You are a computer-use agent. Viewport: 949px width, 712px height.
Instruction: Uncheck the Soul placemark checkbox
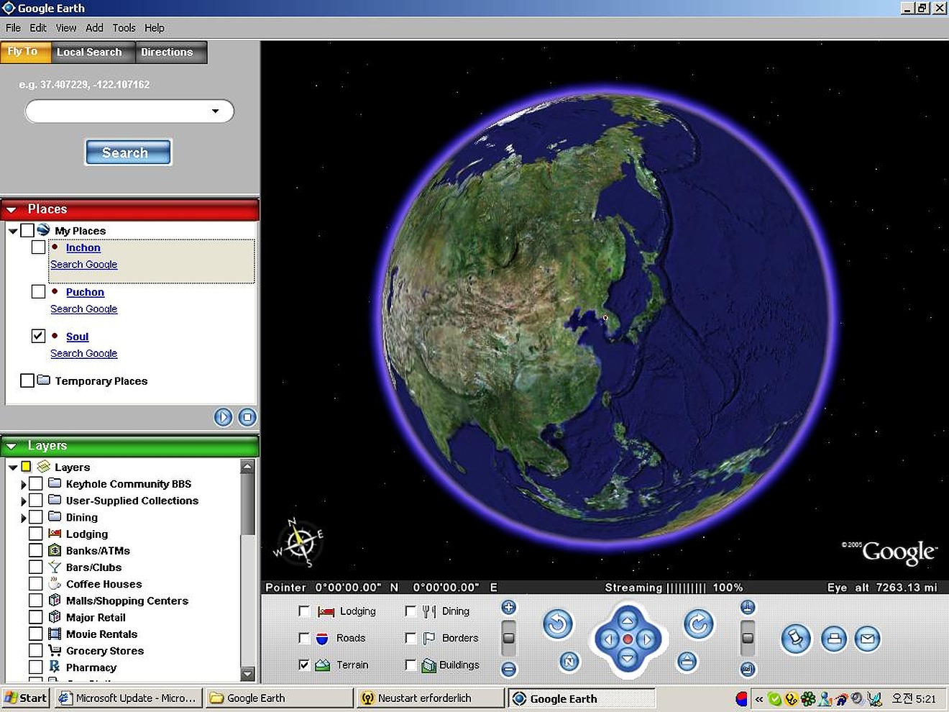[x=39, y=336]
